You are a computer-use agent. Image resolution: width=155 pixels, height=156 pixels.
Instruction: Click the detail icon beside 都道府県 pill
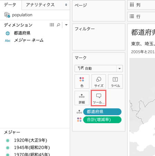(x=79, y=112)
